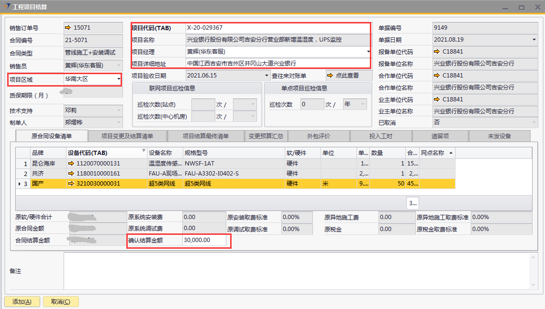The width and height of the screenshot is (545, 309).
Task: Click the 合作单位代码 C18841 link arrow
Action: coord(436,76)
